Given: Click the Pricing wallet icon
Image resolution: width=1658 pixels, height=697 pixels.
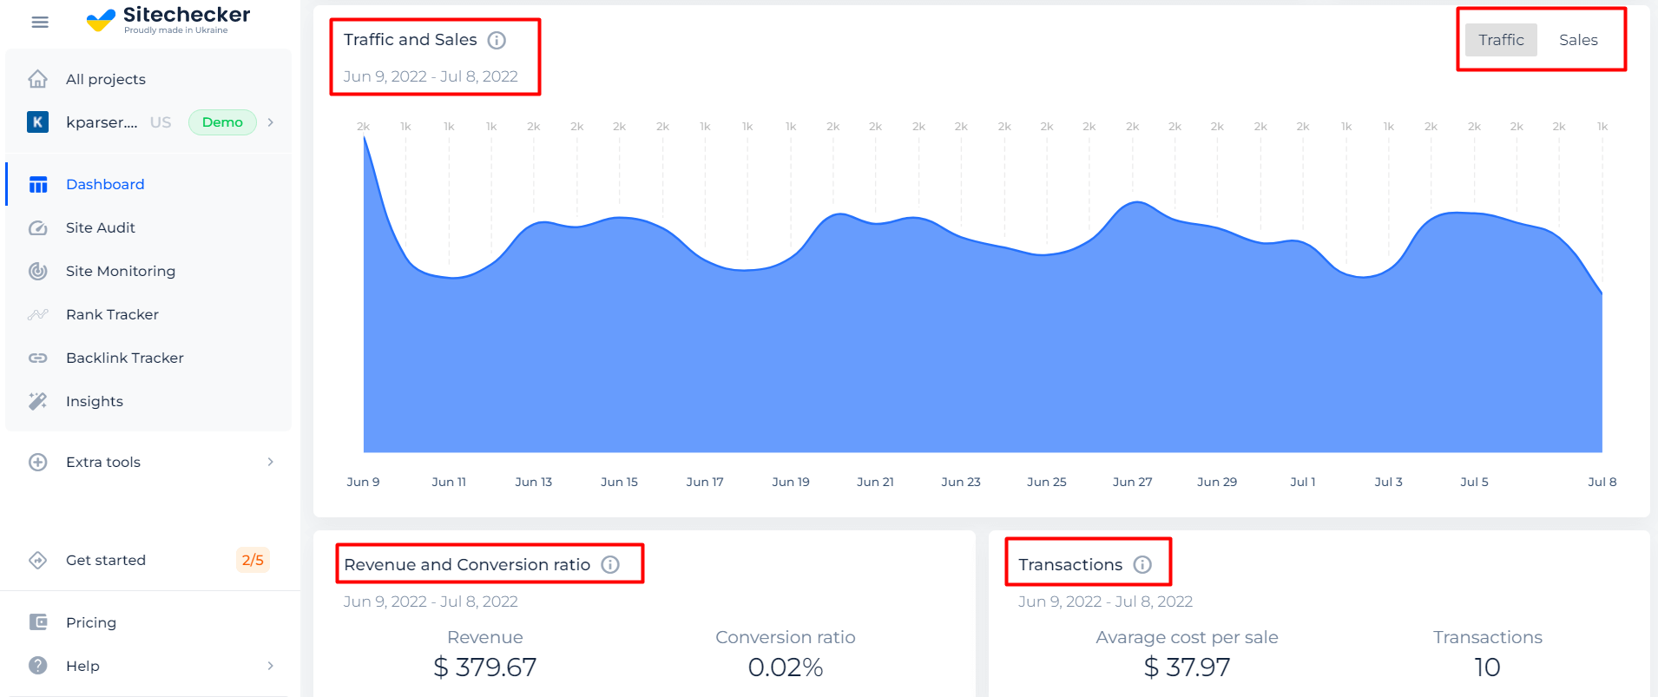Looking at the screenshot, I should pyautogui.click(x=38, y=622).
